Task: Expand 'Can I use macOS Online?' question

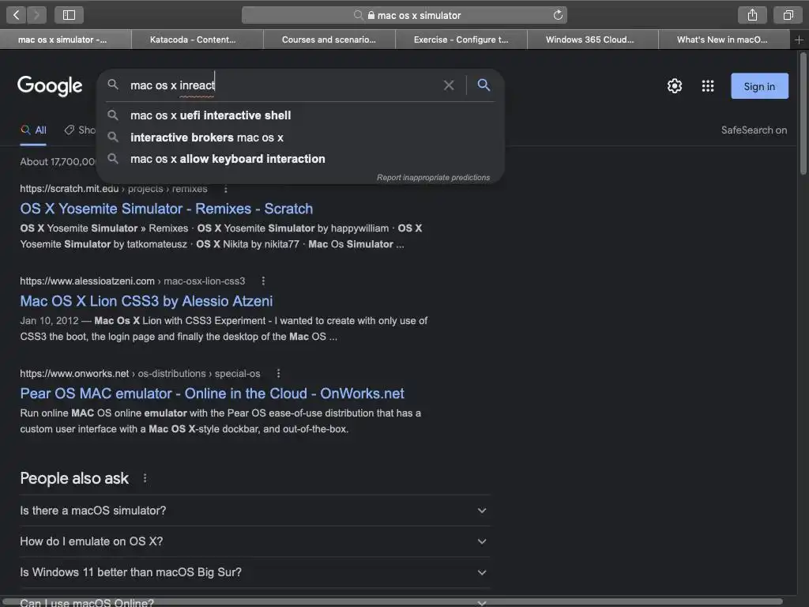Action: tap(254, 601)
